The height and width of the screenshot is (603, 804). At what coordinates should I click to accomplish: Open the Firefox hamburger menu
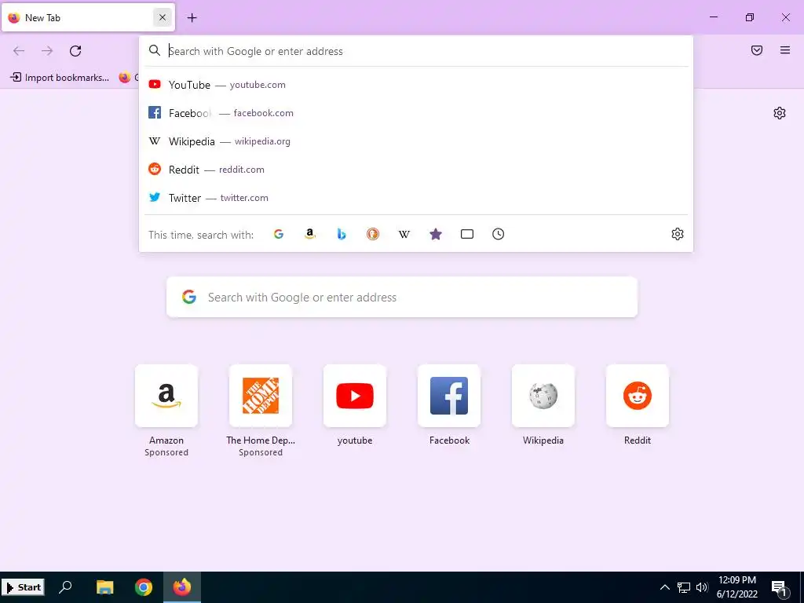[x=785, y=50]
